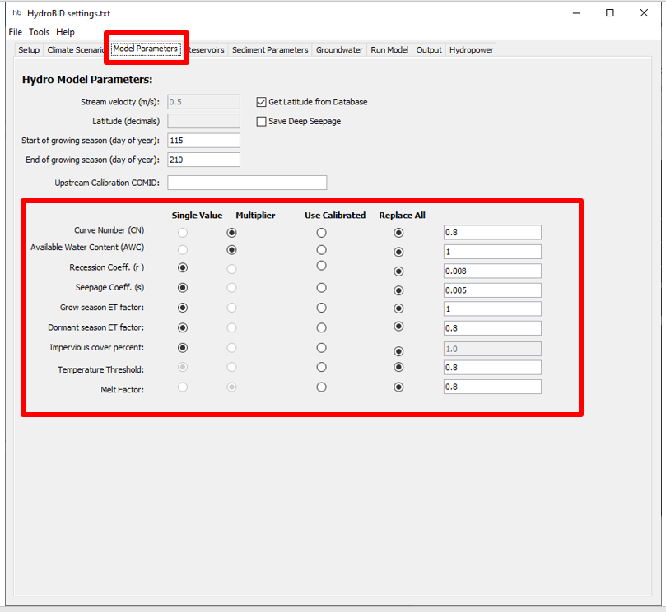Open the File menu
666x612 pixels.
tap(15, 32)
